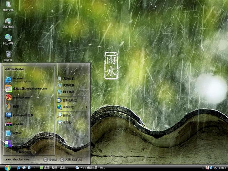Open 网上邻居 in Start menu right pane
Viewport: 228px width, 171px height.
tap(66, 92)
